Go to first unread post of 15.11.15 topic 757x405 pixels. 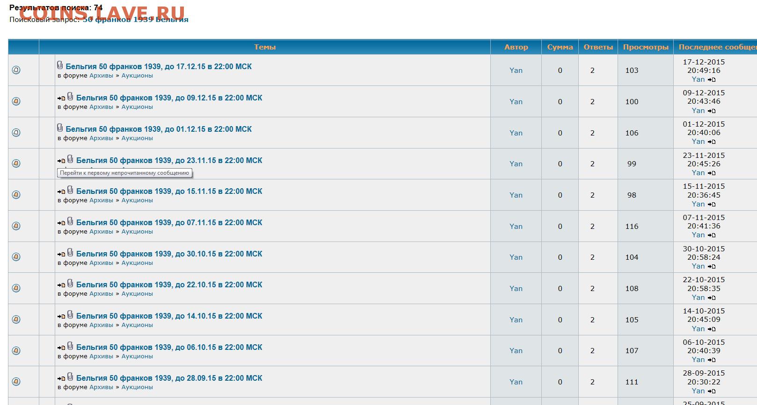tap(61, 192)
